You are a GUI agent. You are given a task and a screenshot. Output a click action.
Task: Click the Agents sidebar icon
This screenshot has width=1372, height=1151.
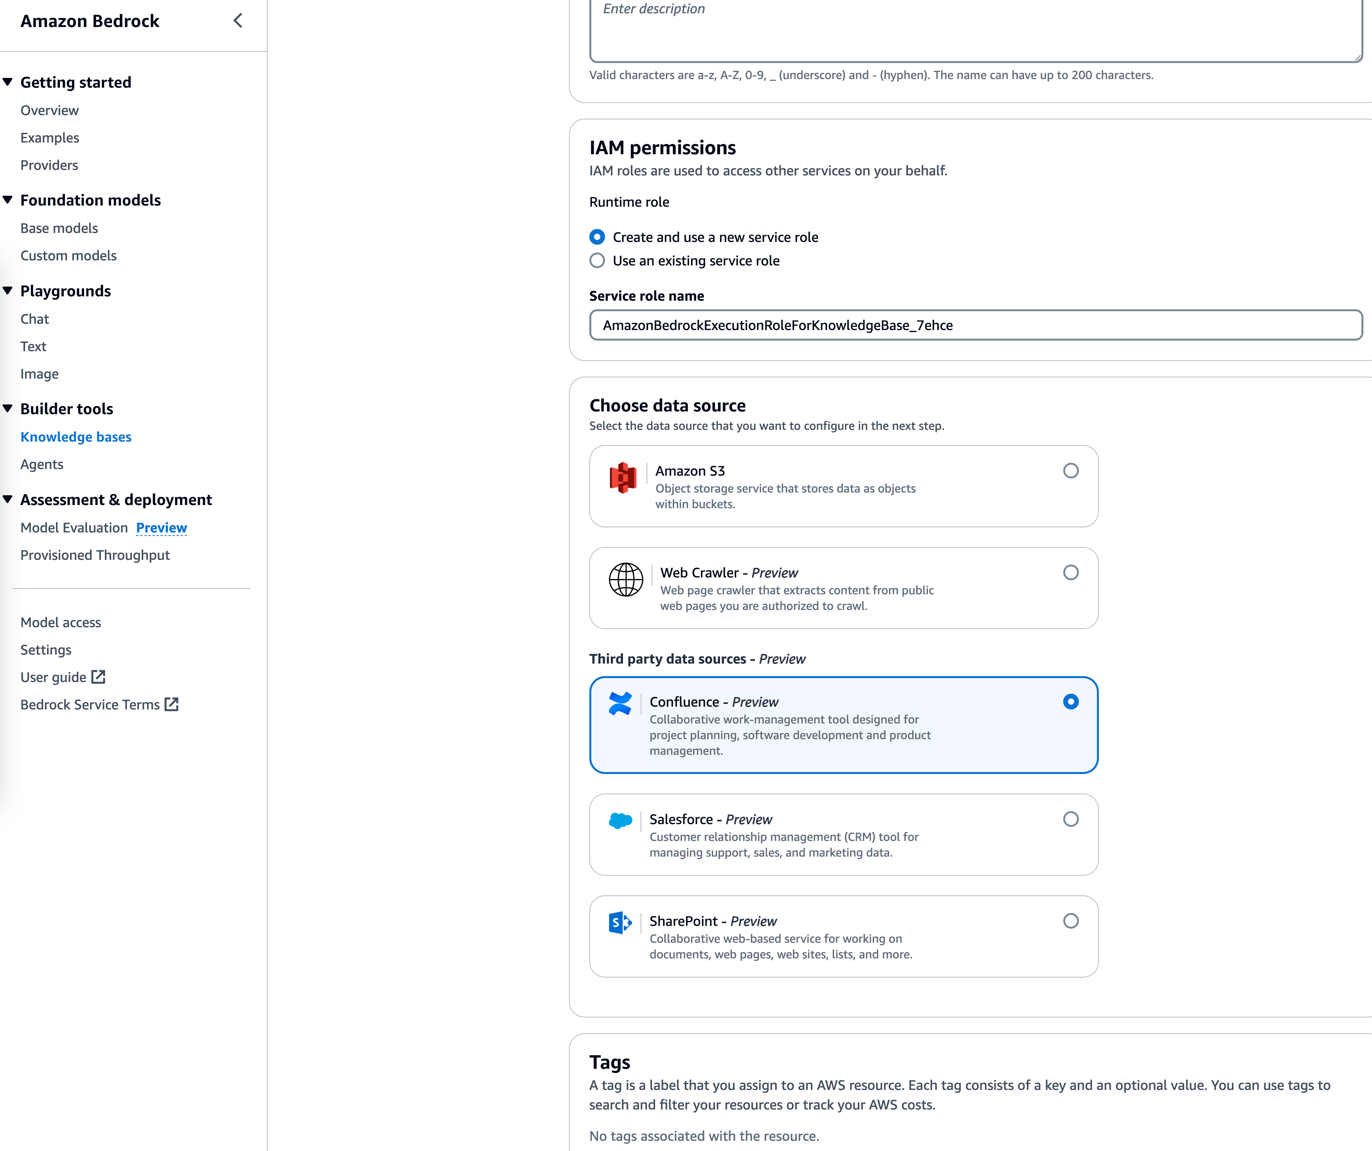[41, 464]
